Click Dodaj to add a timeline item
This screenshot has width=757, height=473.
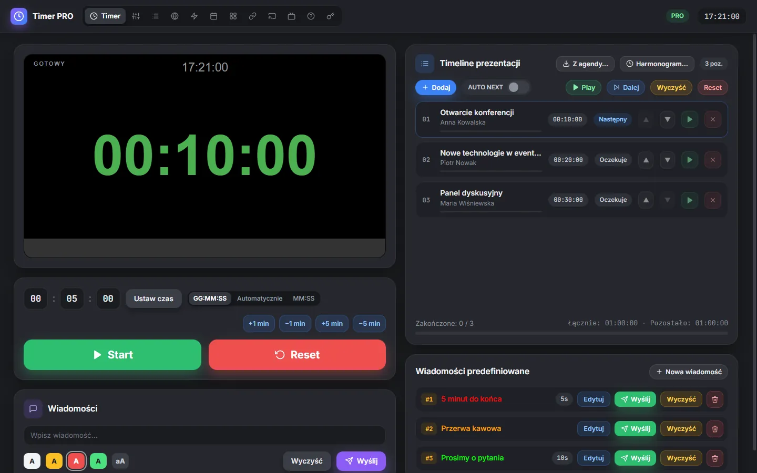[x=436, y=87]
